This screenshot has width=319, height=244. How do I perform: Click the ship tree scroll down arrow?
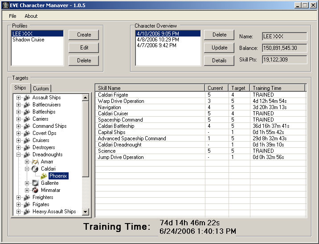coord(86,211)
